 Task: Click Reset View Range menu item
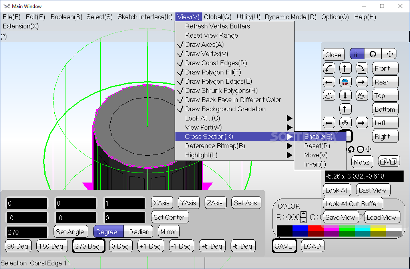point(235,35)
